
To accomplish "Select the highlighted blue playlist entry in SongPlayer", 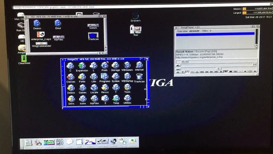I will pyautogui.click(x=215, y=34).
